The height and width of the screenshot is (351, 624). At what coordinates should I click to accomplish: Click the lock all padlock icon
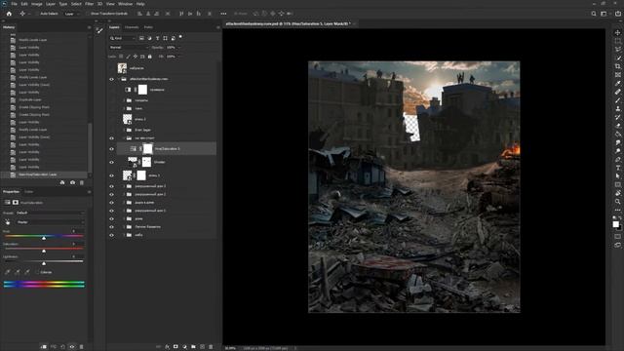[149, 57]
